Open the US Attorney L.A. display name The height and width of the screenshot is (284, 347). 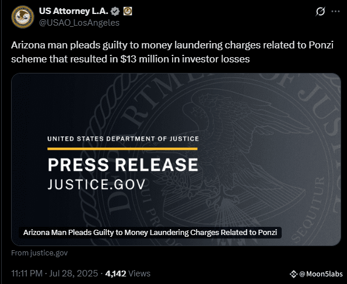pyautogui.click(x=73, y=11)
